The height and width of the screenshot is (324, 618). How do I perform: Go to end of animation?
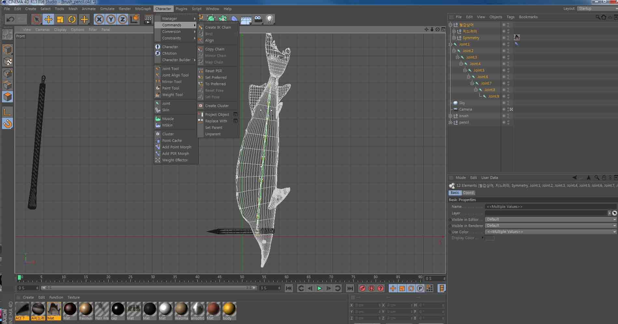(350, 288)
